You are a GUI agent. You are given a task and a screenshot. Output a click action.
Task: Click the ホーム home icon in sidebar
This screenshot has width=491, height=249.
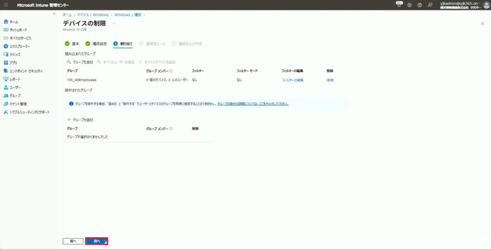[6, 22]
